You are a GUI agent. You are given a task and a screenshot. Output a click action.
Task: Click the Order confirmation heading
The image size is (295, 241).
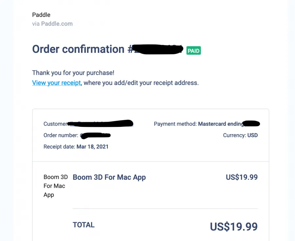coord(78,49)
